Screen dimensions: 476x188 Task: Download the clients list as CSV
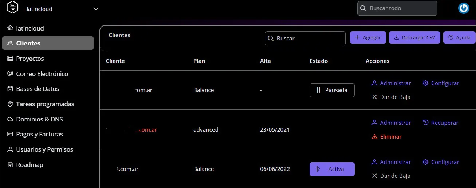pos(414,37)
